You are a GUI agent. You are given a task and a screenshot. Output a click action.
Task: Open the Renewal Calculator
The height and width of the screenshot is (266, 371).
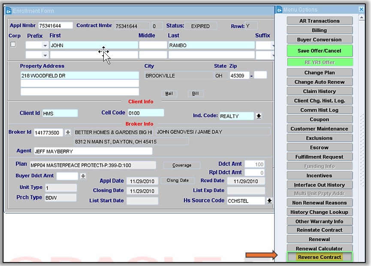pyautogui.click(x=320, y=248)
